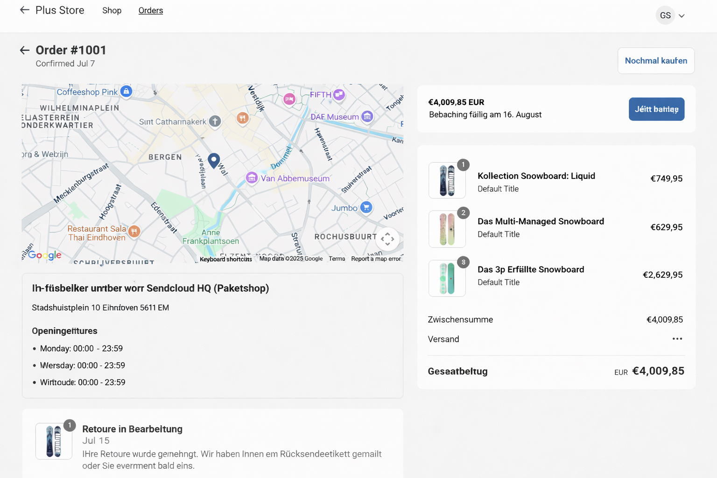Image resolution: width=717 pixels, height=478 pixels.
Task: Click the Sint Catharinakerk church marker
Action: 215,121
